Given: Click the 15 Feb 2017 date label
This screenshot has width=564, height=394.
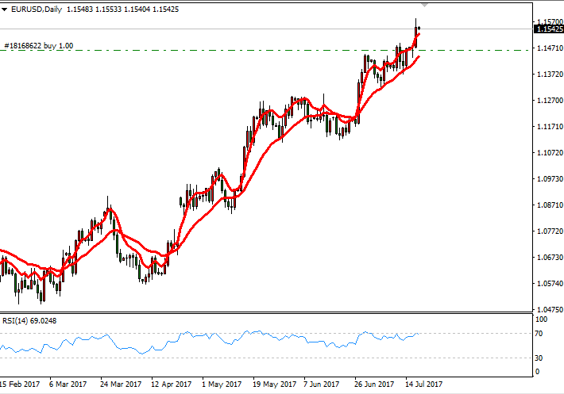Looking at the screenshot, I should (x=20, y=384).
